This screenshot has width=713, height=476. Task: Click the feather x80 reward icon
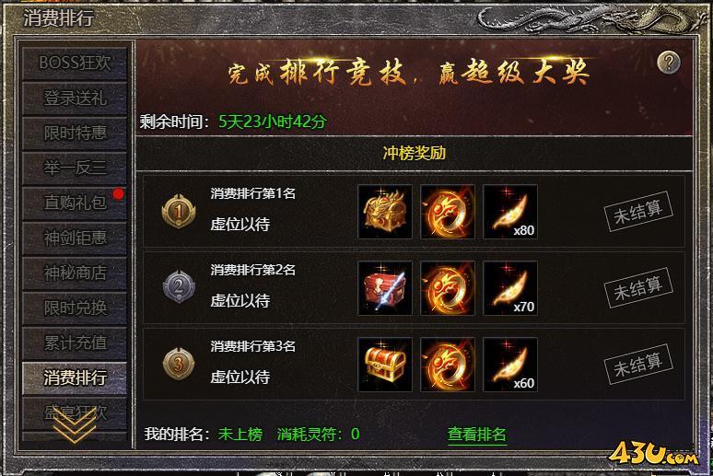click(509, 212)
